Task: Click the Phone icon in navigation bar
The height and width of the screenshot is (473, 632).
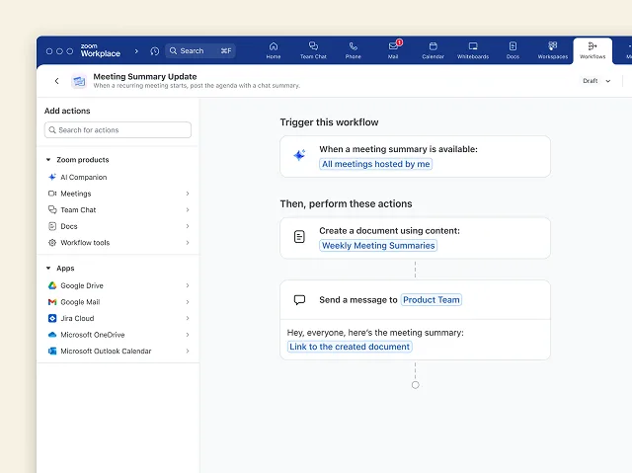Action: [353, 49]
